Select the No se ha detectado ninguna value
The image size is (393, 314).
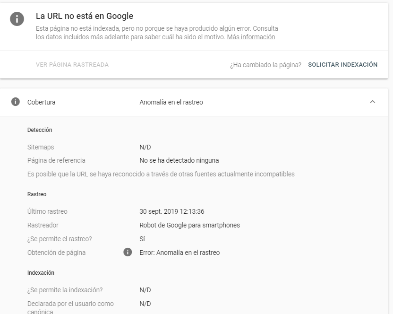(179, 160)
